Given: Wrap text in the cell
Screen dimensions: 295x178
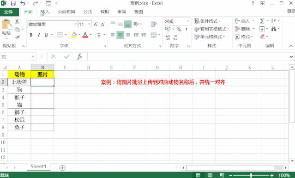Looking at the screenshot, I should 154,24.
